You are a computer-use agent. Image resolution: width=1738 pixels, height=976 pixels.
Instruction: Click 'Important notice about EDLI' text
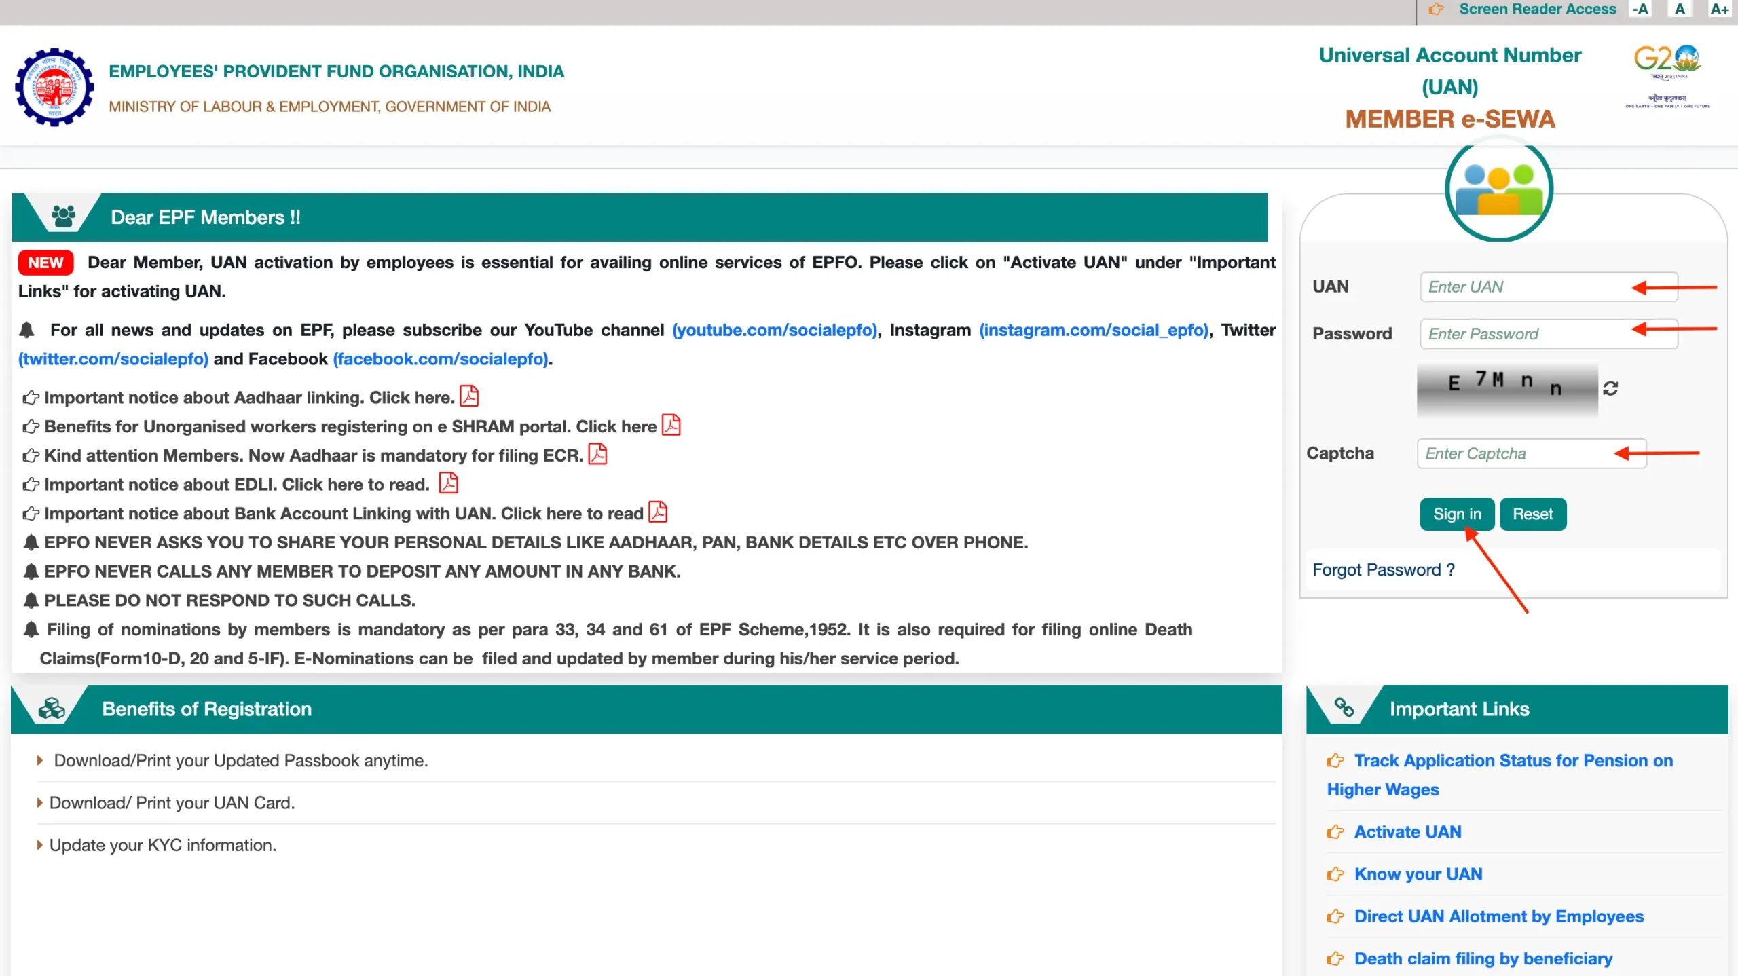pos(237,485)
